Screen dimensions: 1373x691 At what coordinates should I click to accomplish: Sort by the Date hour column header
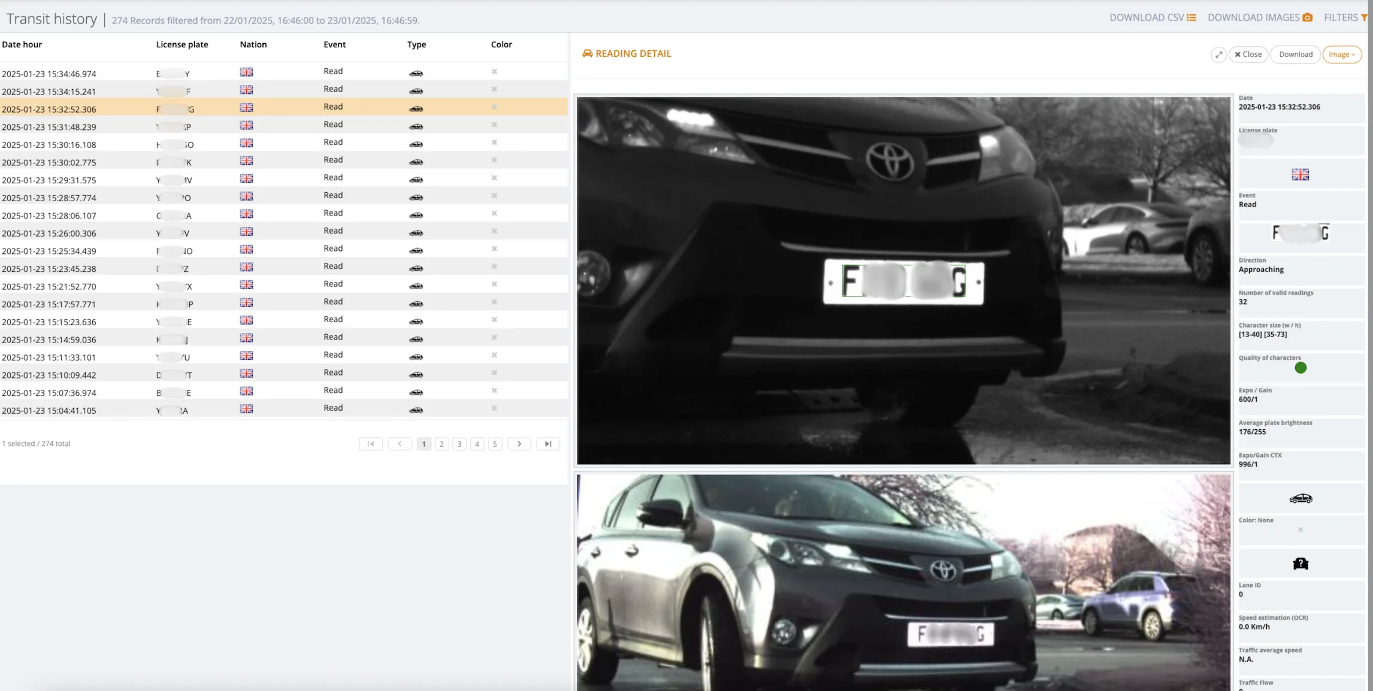point(22,44)
